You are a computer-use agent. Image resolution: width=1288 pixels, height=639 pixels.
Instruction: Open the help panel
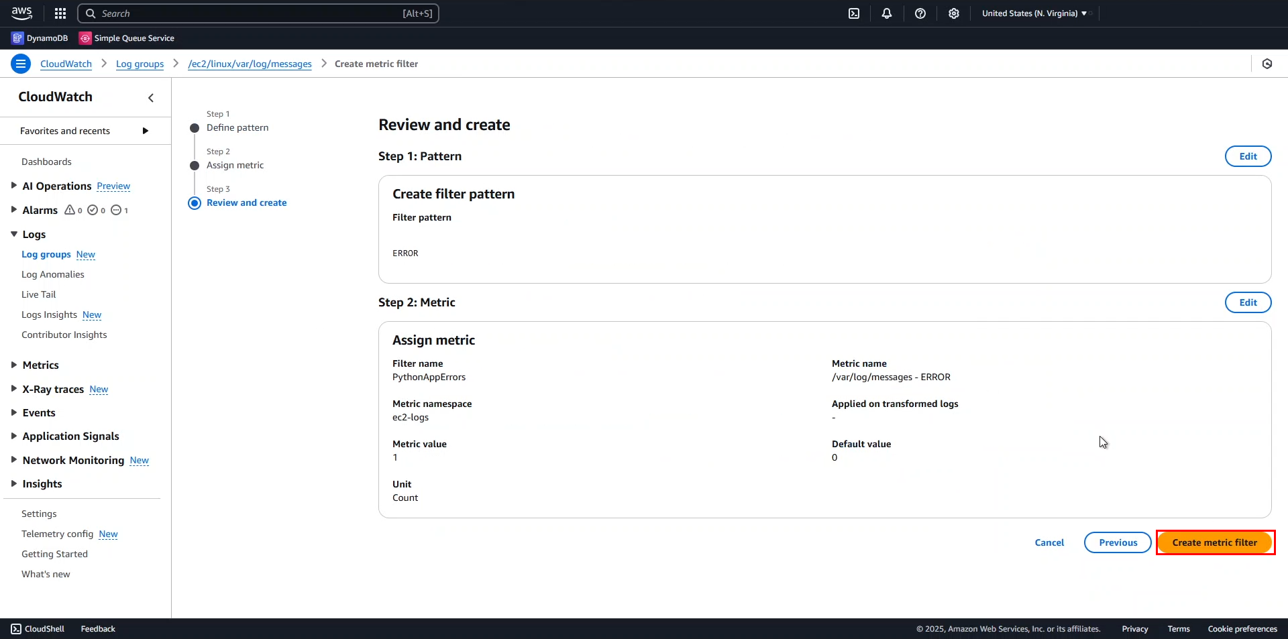click(920, 13)
